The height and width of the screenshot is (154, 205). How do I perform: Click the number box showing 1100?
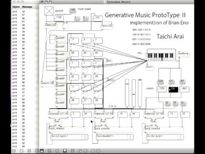click(59, 18)
